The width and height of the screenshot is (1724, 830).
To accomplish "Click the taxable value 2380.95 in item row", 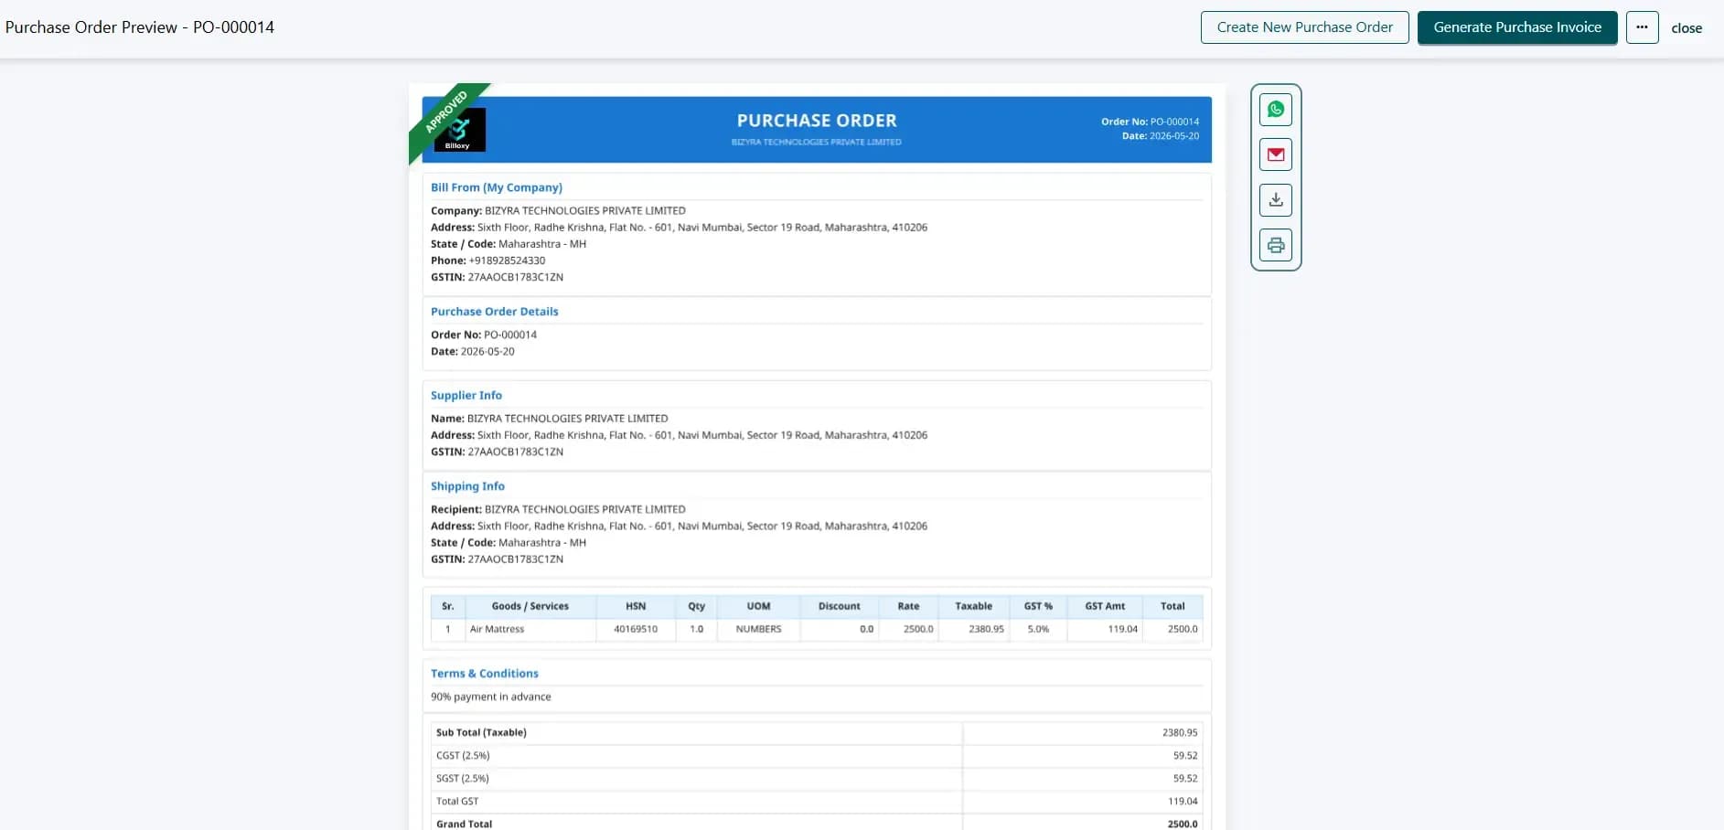I will tap(974, 629).
